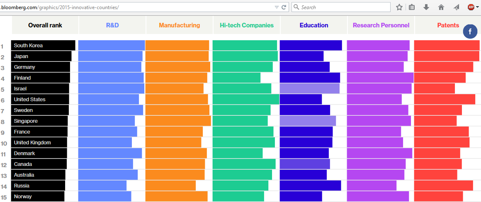Select Norway overall rank bar

pyautogui.click(x=38, y=197)
